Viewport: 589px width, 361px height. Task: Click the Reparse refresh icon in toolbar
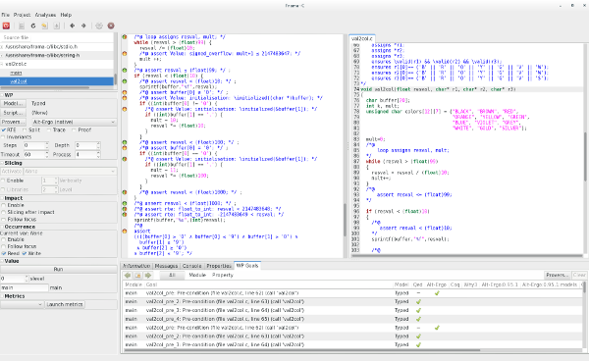[33, 26]
